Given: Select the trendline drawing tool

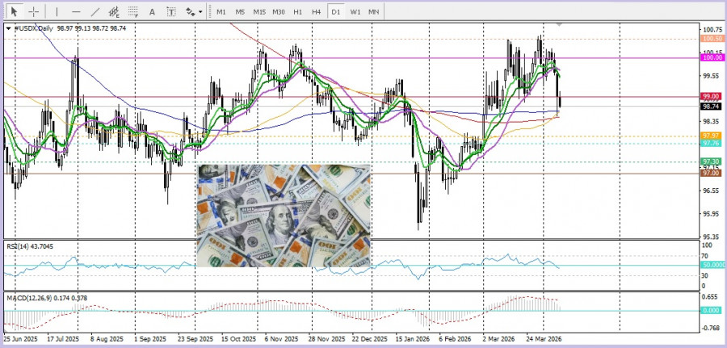Looking at the screenshot, I should tap(95, 12).
